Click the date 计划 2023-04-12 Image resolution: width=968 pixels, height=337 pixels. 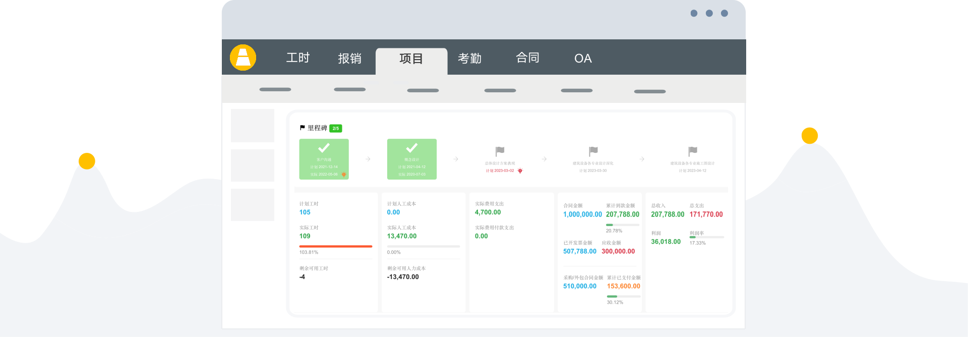[x=693, y=171]
